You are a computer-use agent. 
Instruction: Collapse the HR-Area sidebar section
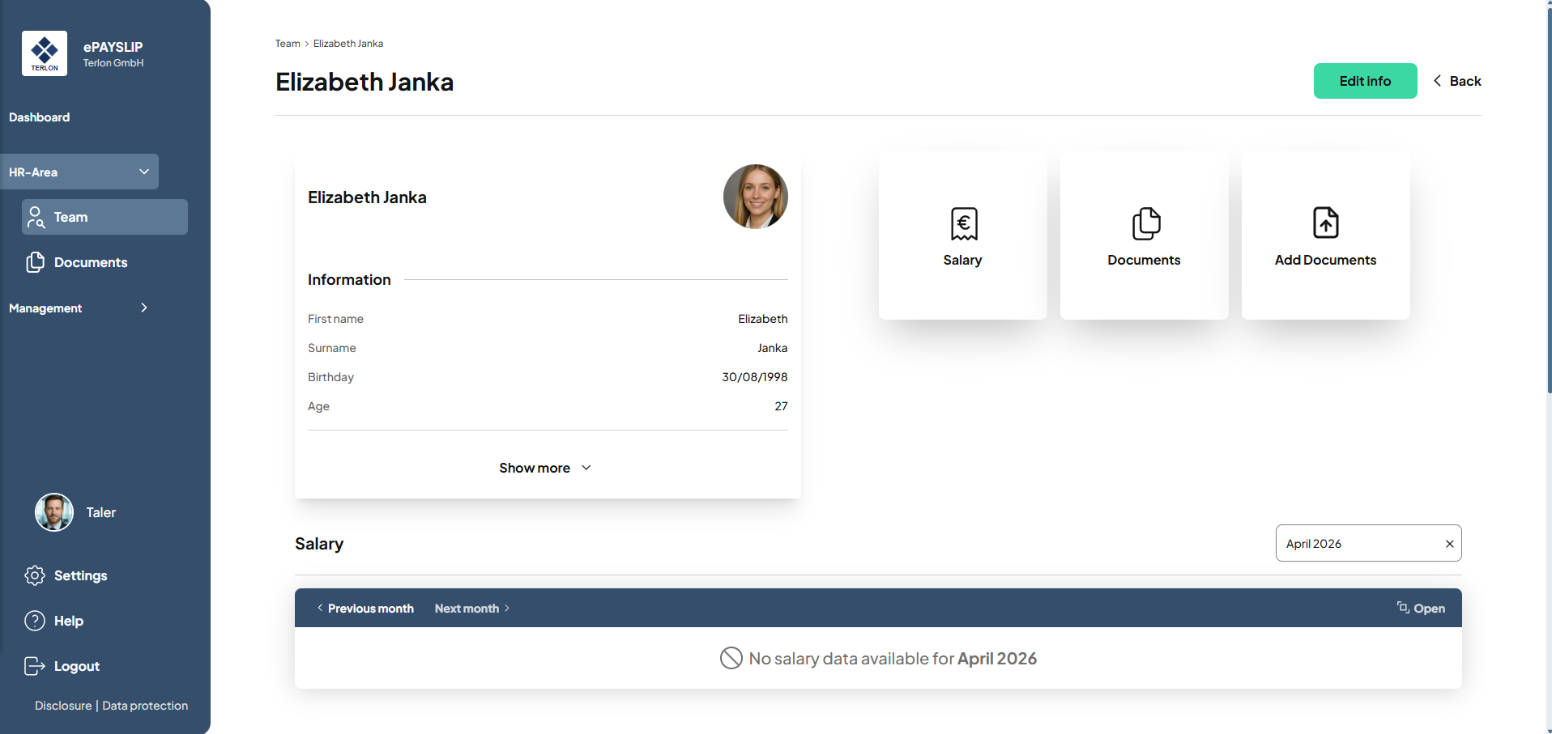[144, 172]
